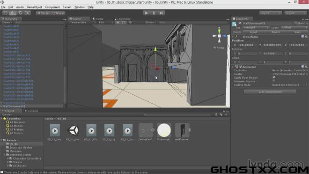Click the scene orientation gizmo
309x174 pixels.
(x=219, y=36)
